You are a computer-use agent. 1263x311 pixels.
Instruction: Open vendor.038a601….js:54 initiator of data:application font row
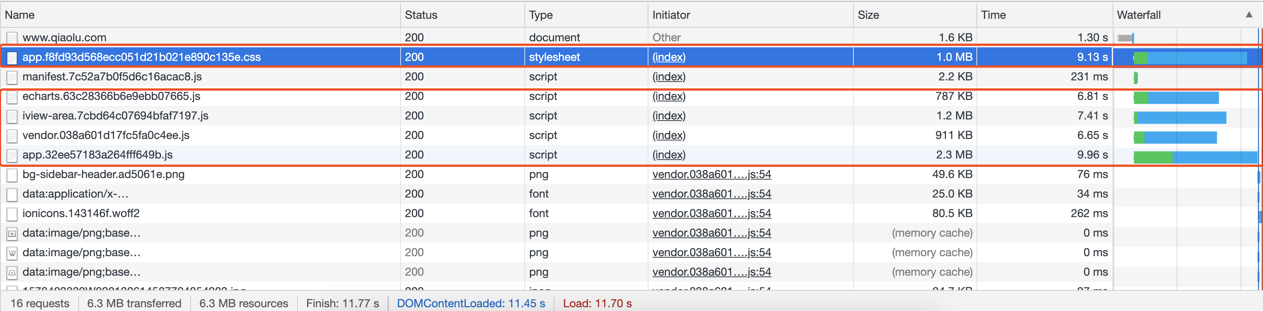tap(711, 194)
